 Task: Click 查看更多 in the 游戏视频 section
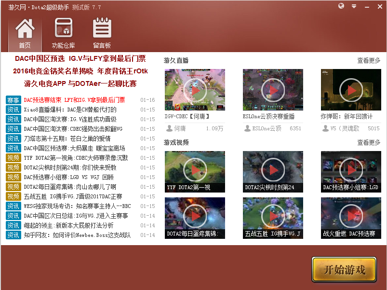(369, 142)
